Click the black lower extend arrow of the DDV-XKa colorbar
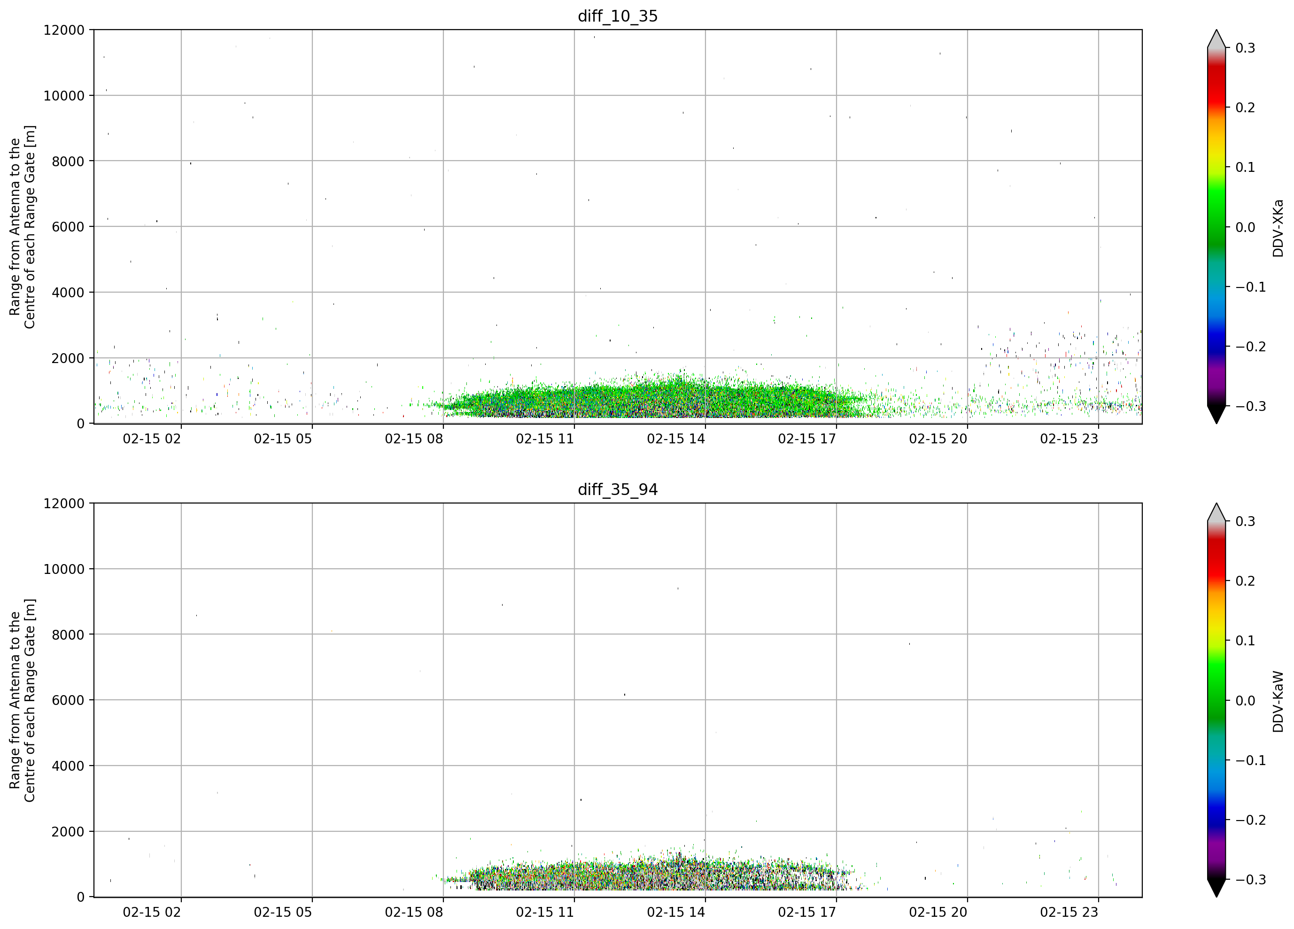The width and height of the screenshot is (1294, 929). pyautogui.click(x=1217, y=414)
